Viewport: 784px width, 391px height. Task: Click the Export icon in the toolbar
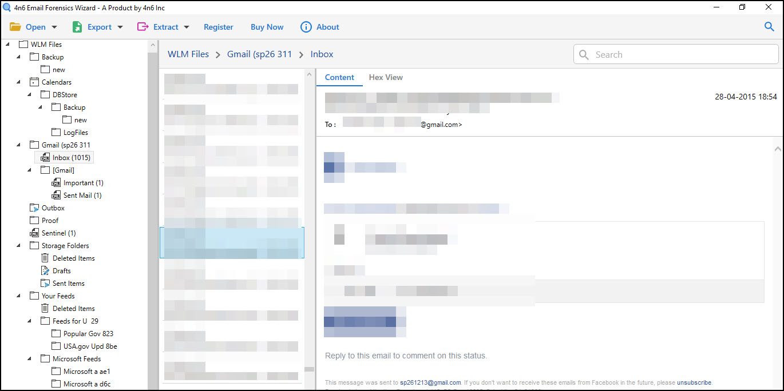click(x=77, y=27)
